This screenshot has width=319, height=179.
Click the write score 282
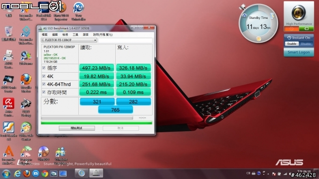click(133, 101)
